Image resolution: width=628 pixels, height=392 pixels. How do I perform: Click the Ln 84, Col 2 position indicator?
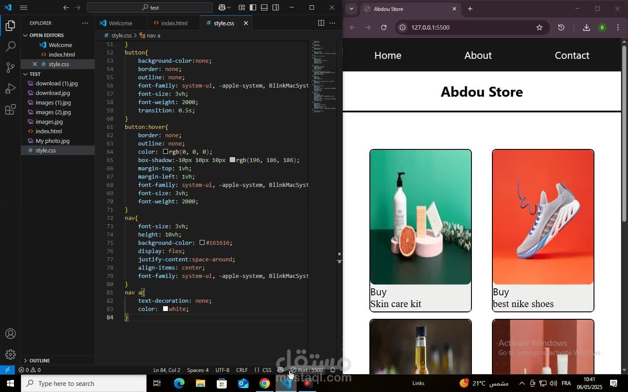tap(167, 370)
